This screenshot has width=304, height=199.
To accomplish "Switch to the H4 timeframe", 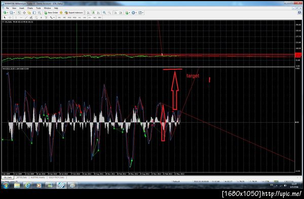I will 85,18.
